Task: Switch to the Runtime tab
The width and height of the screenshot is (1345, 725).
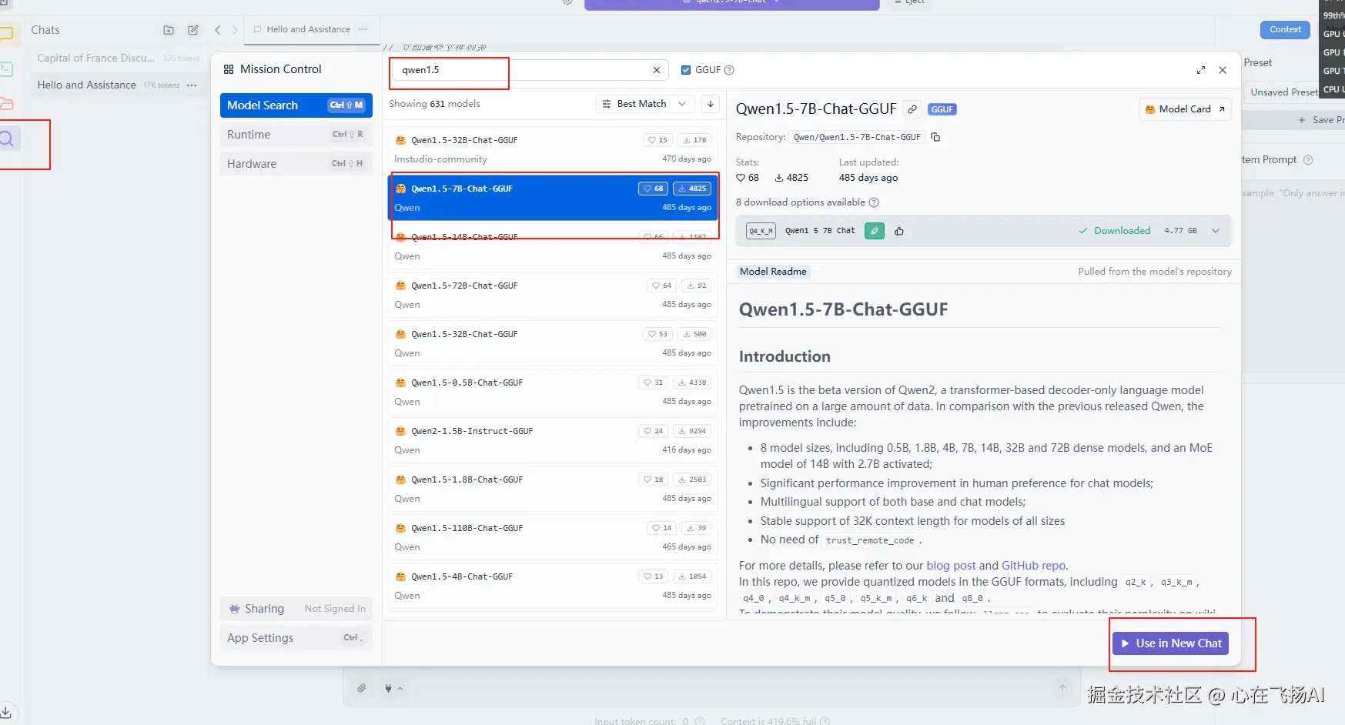Action: pyautogui.click(x=296, y=135)
